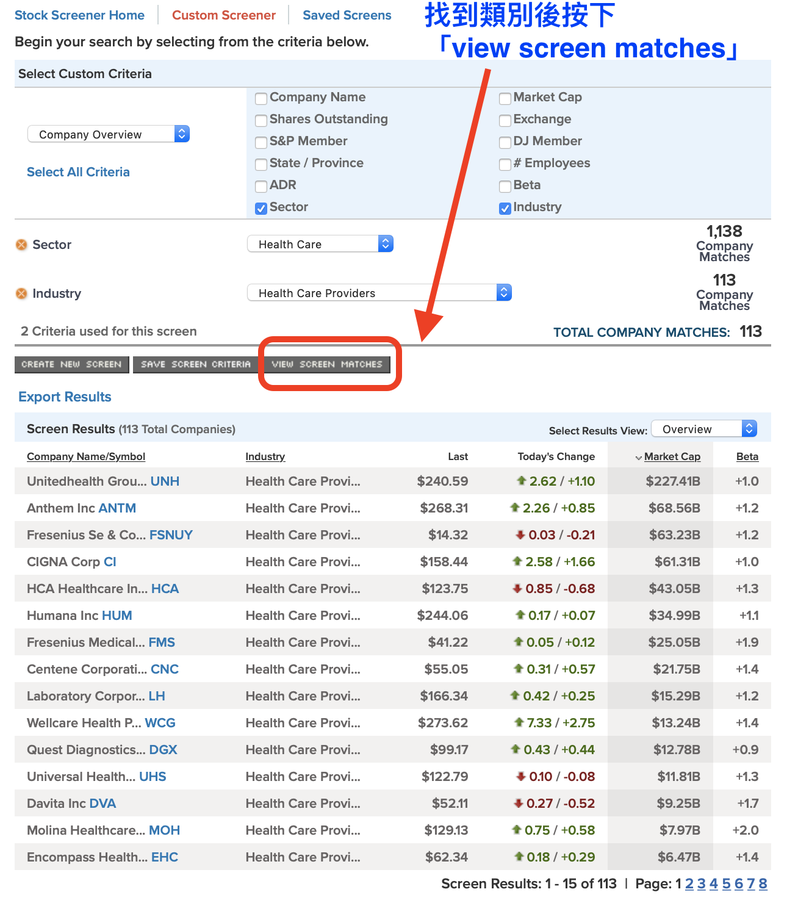Viewport: 798px width, 903px height.
Task: Uncheck the Industry checkbox
Action: tap(505, 208)
